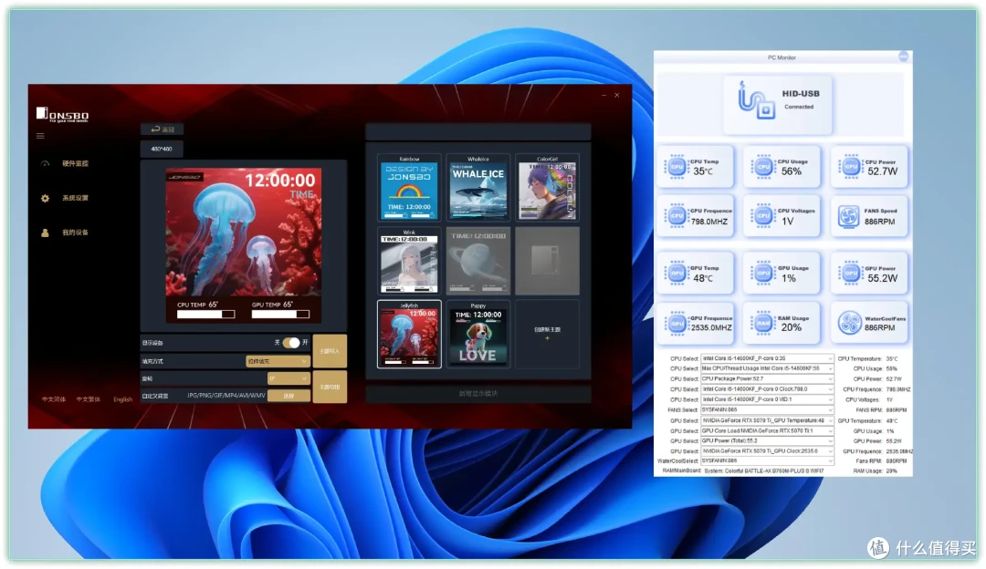Select the Jellyfish theme thumbnail
The image size is (986, 569).
pyautogui.click(x=409, y=334)
